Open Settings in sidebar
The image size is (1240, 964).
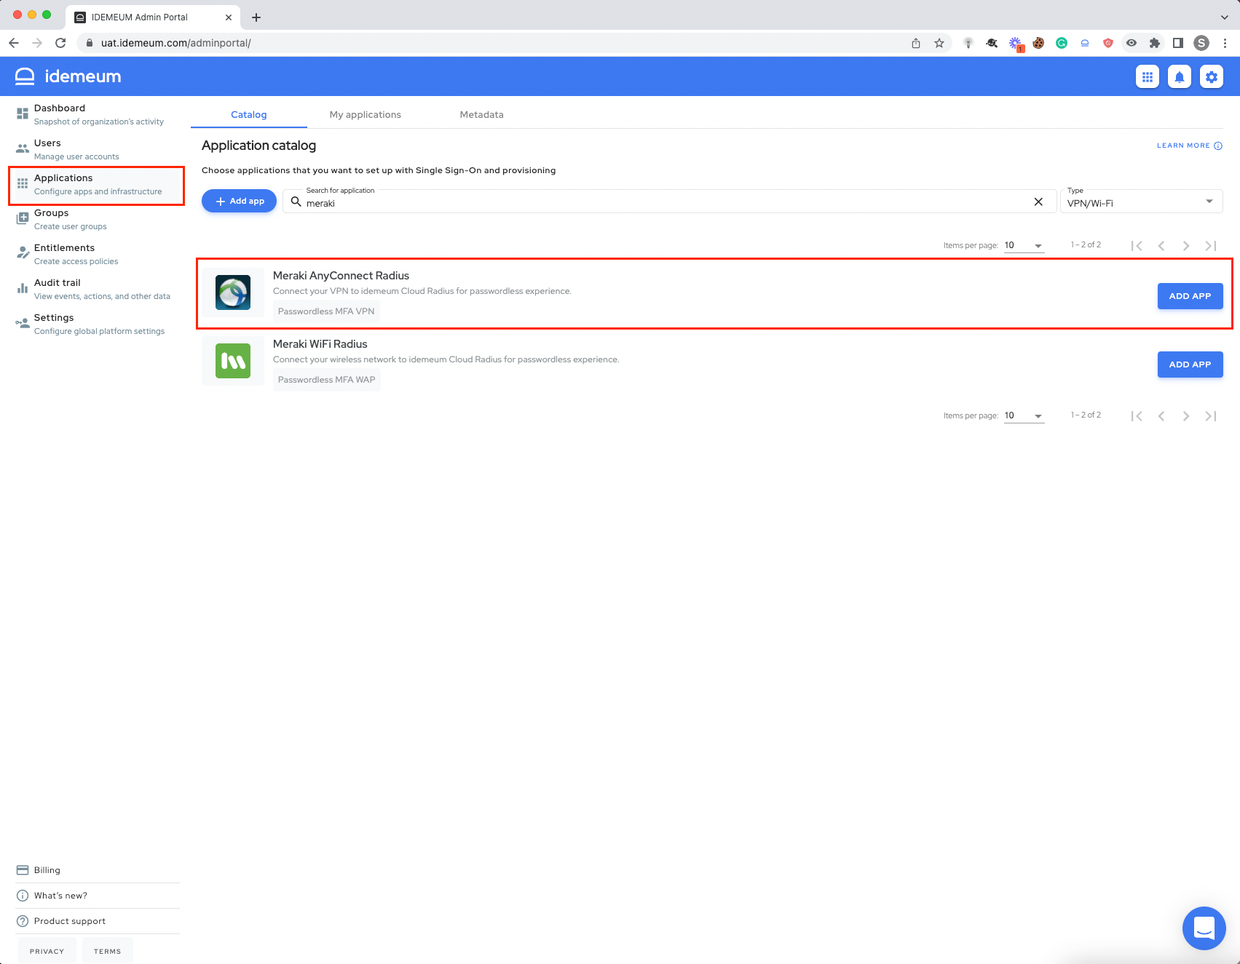point(96,324)
